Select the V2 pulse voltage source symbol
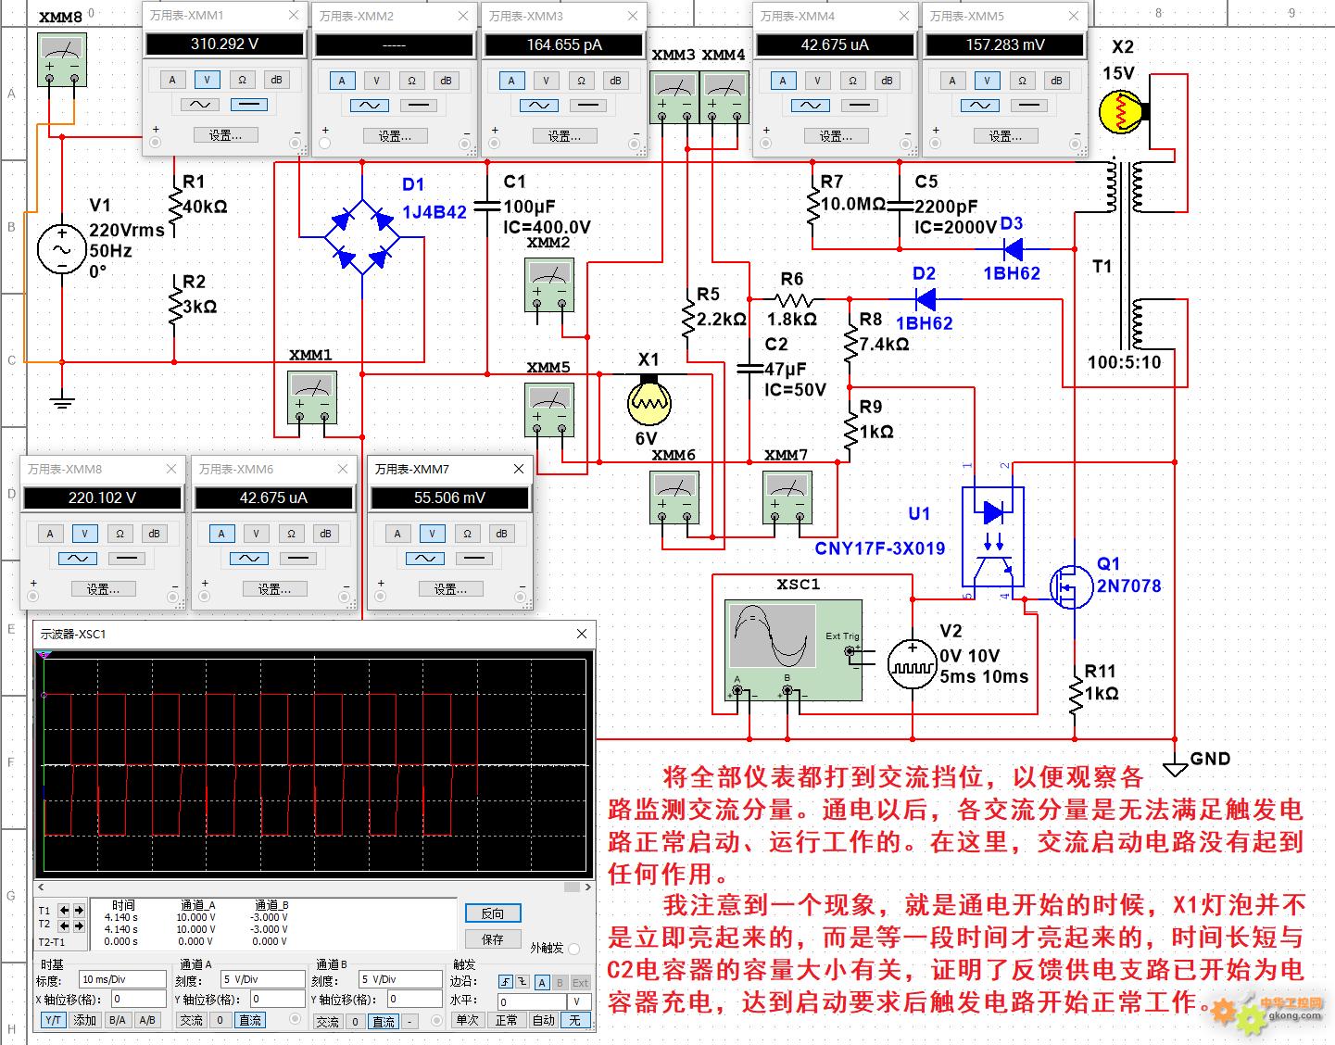The image size is (1335, 1045). pos(912,665)
